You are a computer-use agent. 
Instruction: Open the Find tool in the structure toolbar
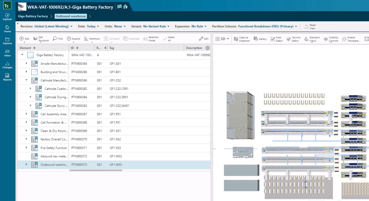57,39
